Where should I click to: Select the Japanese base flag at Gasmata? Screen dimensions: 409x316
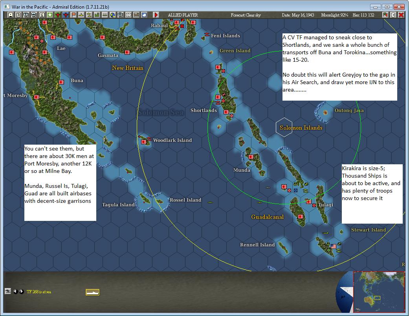pyautogui.click(x=127, y=52)
